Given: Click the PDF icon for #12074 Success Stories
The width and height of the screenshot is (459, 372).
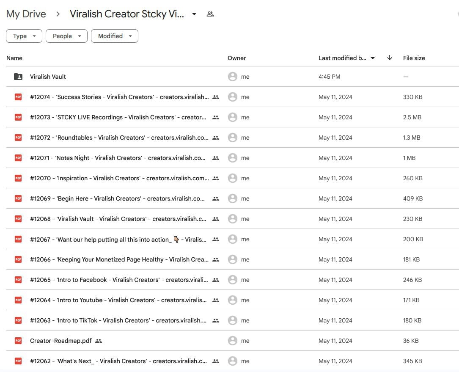Looking at the screenshot, I should 18,97.
